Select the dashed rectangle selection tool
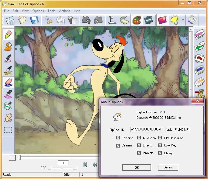This screenshot has width=208, height=179. click(x=8, y=130)
